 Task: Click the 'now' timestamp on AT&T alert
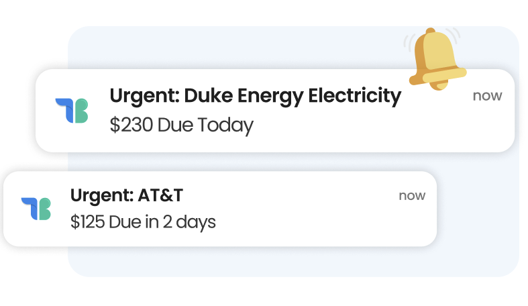[412, 195]
